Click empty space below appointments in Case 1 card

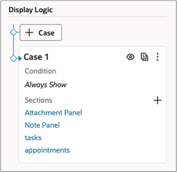92,159
